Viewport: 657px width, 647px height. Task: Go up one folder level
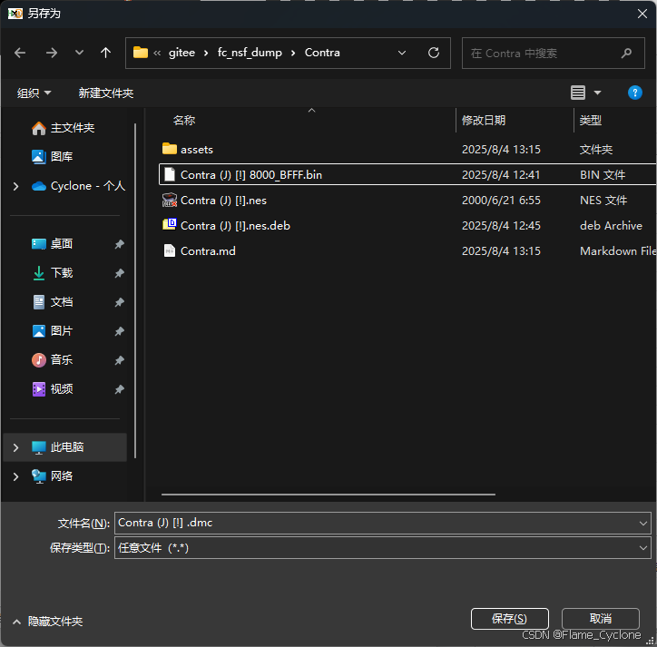click(105, 53)
